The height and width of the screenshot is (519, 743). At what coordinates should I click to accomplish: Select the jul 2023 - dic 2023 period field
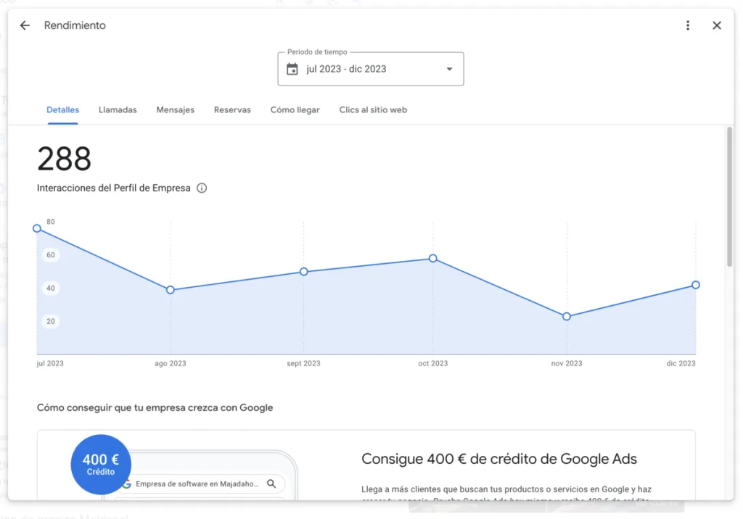pyautogui.click(x=371, y=69)
